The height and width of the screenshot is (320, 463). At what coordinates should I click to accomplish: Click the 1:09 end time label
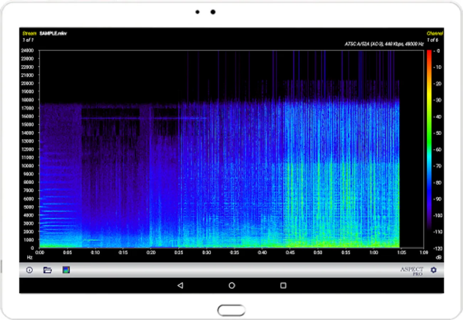pos(424,253)
